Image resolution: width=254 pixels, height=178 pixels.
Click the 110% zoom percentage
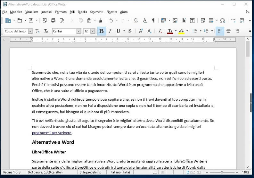[246, 172]
